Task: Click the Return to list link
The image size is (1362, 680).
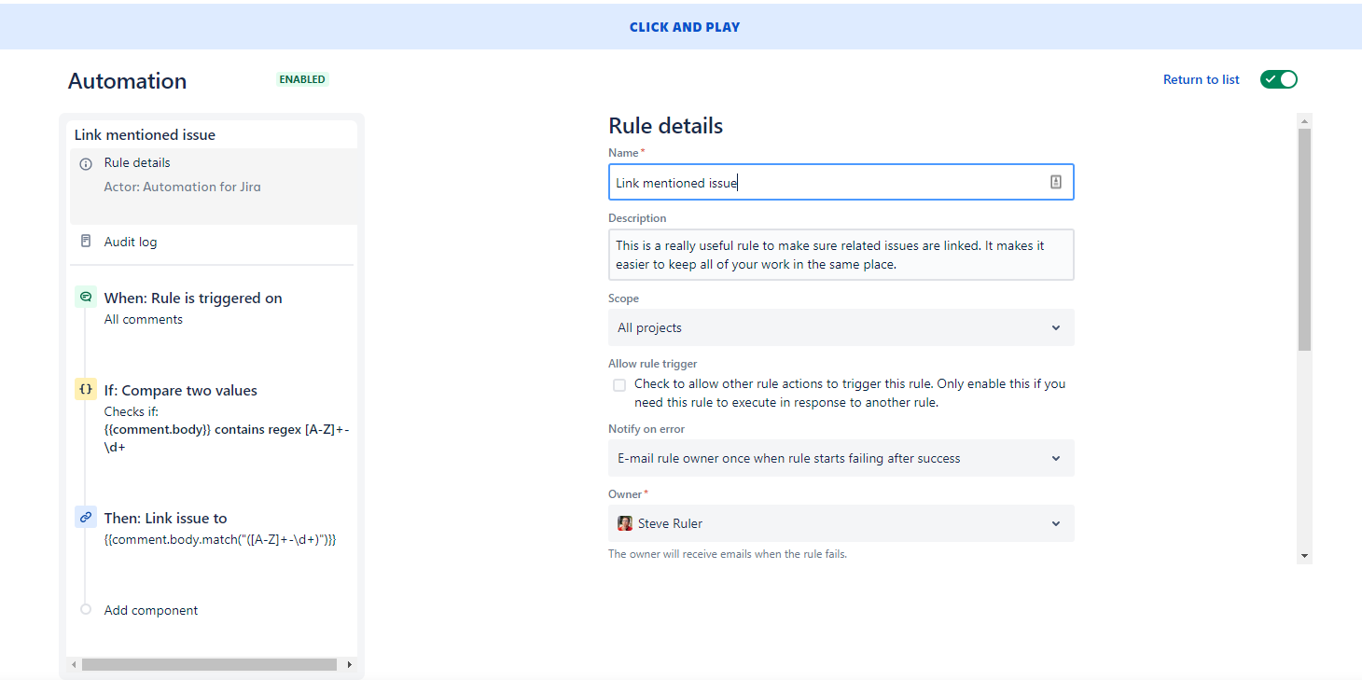Action: point(1201,79)
